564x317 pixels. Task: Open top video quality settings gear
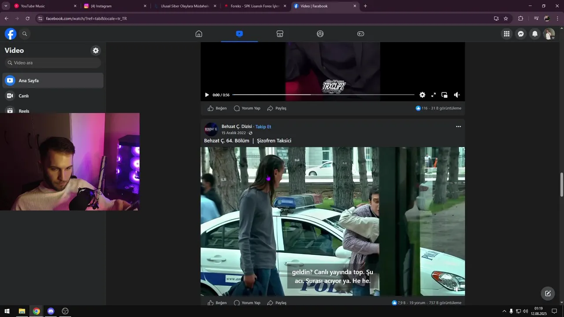pyautogui.click(x=422, y=95)
